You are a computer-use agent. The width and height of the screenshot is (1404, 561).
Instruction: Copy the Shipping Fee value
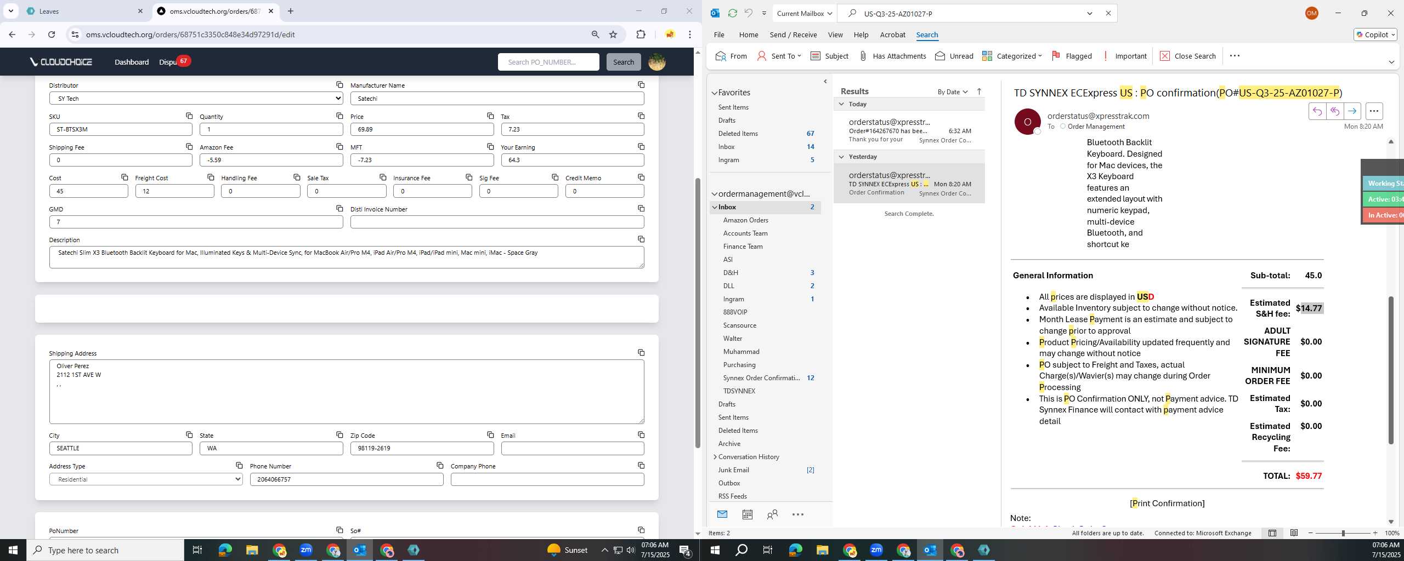click(x=189, y=146)
